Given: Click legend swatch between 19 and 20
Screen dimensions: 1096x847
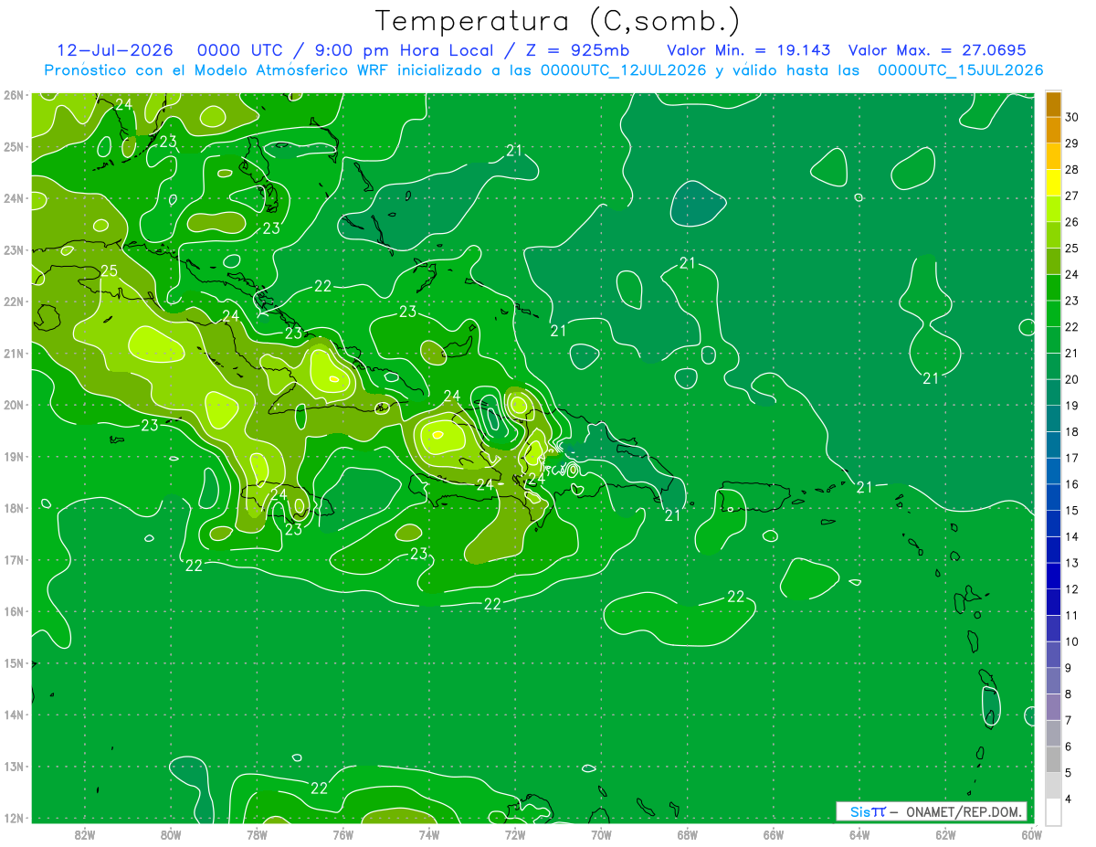Looking at the screenshot, I should pos(1053,393).
